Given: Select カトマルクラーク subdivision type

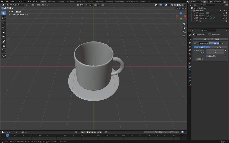Looking at the screenshot, I should click(202, 47).
